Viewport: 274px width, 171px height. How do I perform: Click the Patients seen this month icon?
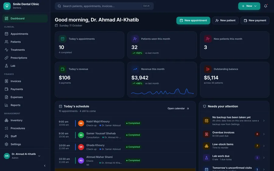pyautogui.click(x=135, y=39)
